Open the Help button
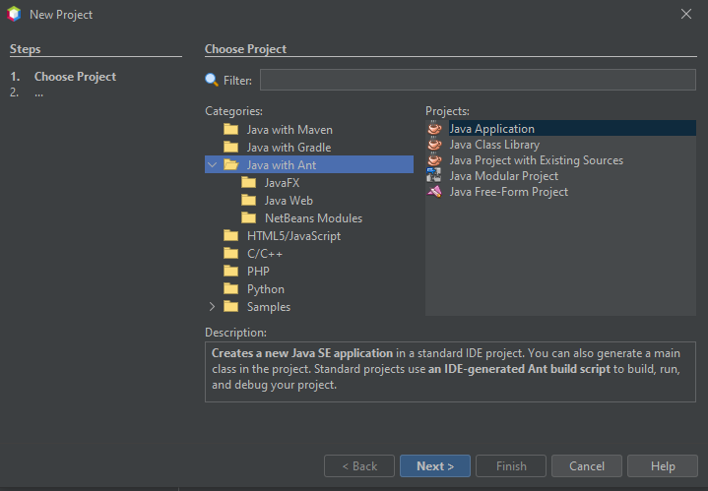The width and height of the screenshot is (708, 491). (663, 466)
